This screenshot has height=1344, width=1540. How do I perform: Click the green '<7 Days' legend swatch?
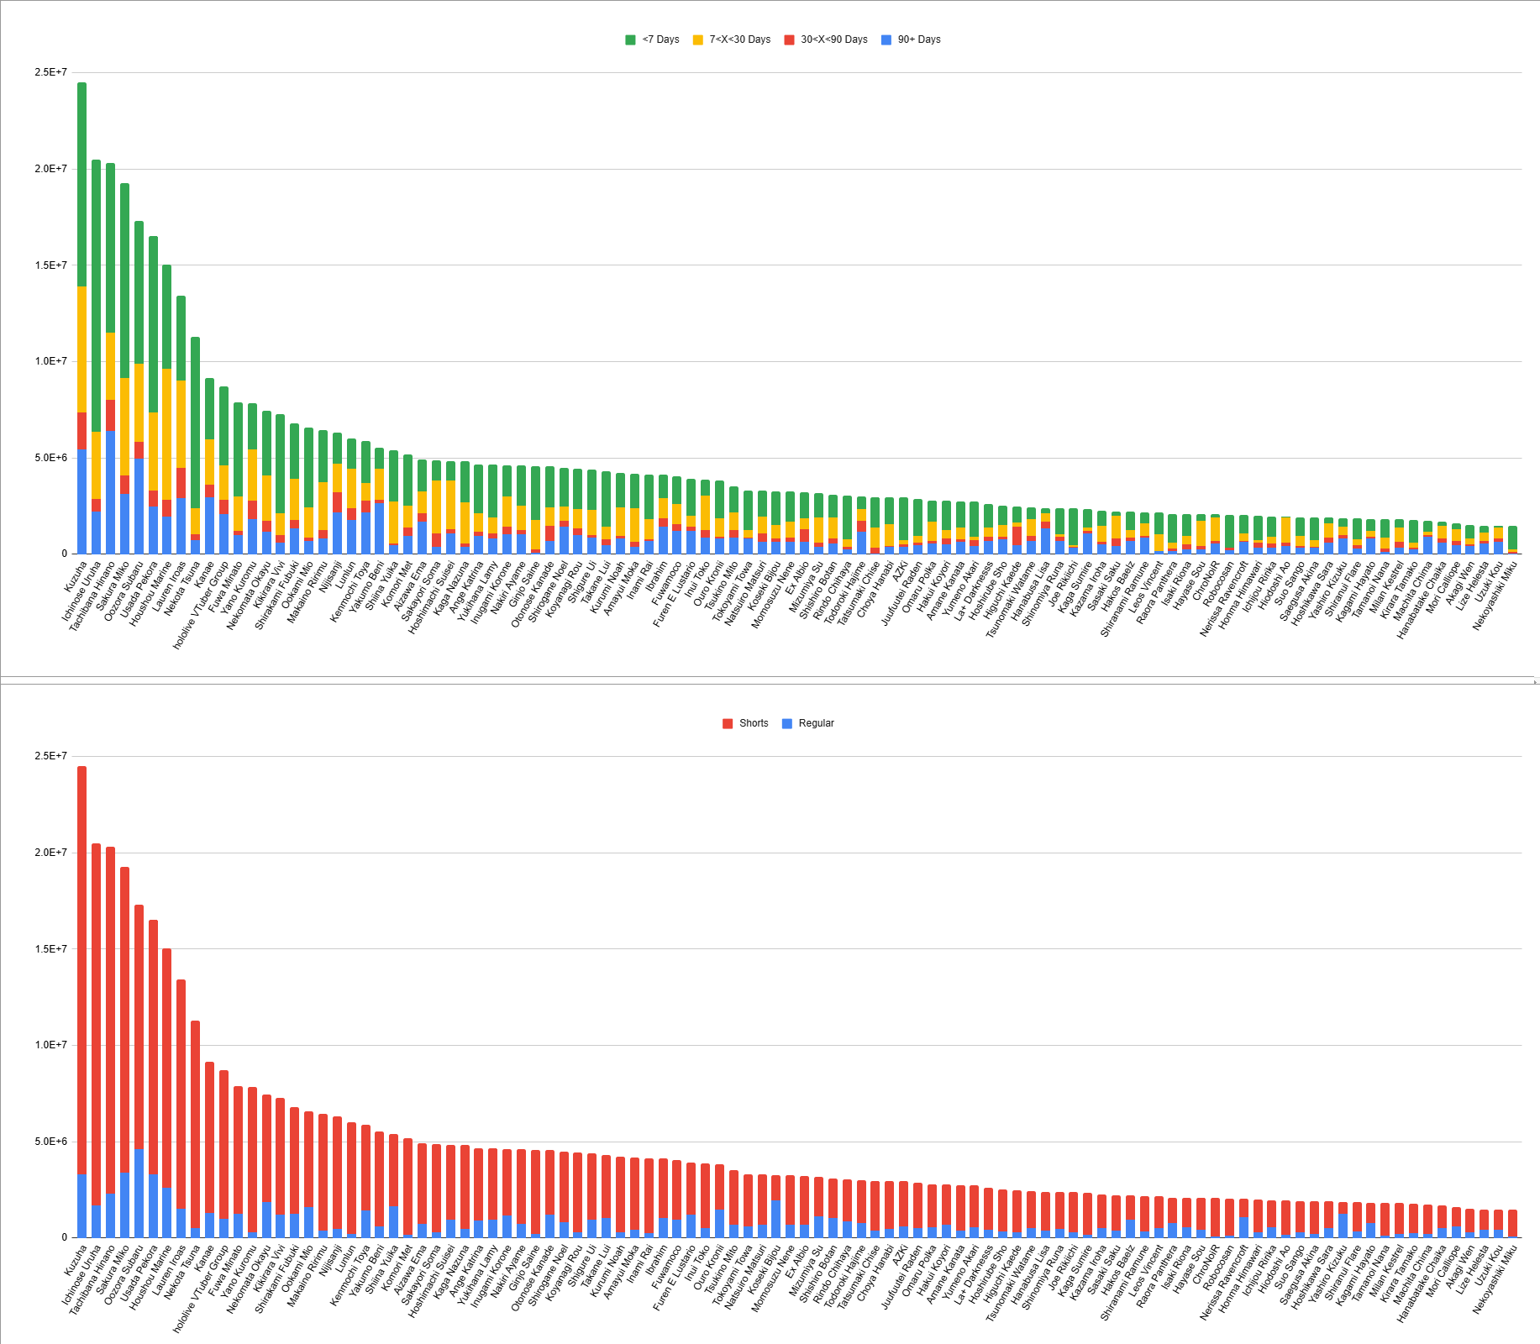pos(630,39)
